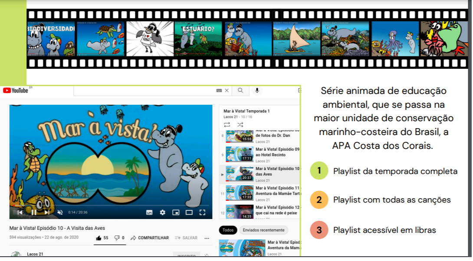Screen dimensions: 473x261
Task: Click the COMPARTILHAR share button
Action: pos(150,238)
